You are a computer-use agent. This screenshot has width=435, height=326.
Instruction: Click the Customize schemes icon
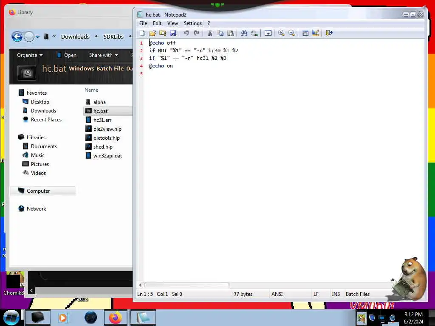point(316,33)
